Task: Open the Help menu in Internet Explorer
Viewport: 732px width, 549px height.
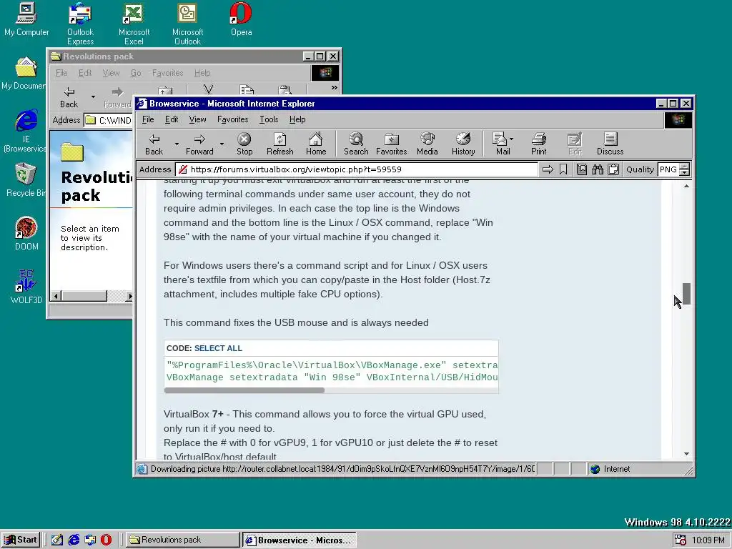Action: coord(297,119)
